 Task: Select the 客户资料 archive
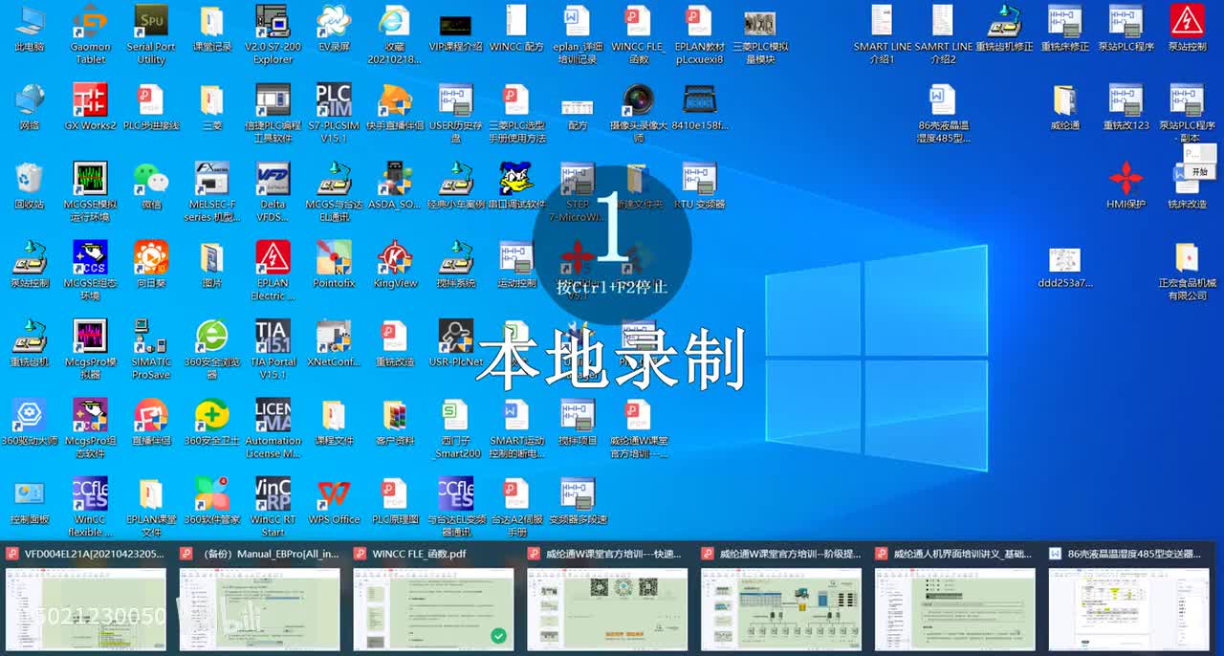coord(395,423)
